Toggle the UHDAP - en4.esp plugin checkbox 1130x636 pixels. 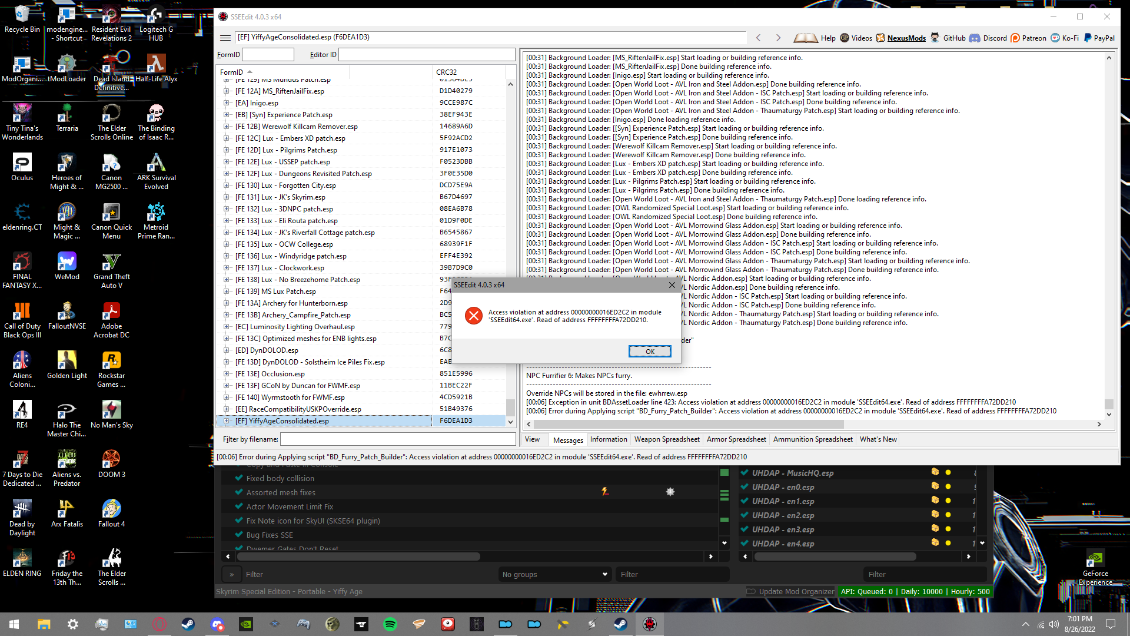[x=745, y=544]
